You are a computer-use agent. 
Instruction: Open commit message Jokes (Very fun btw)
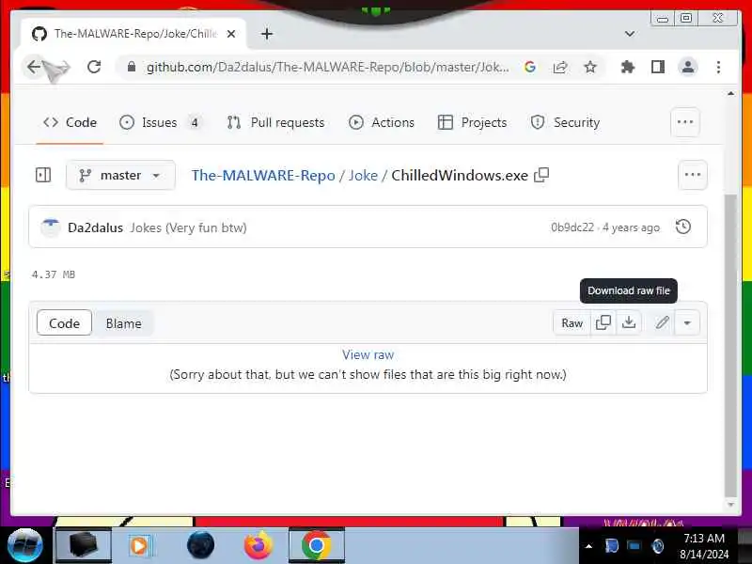click(x=189, y=227)
